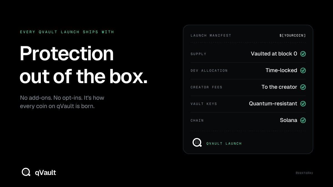The height and width of the screenshot is (187, 333).
Task: Click the 'CHAIN' row label
Action: coord(197,121)
